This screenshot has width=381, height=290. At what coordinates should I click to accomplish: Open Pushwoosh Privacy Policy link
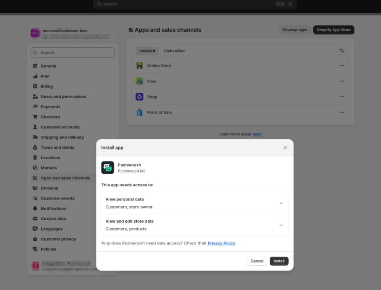pos(221,243)
